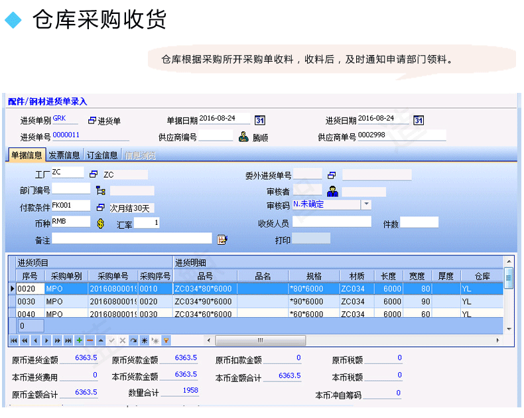The height and width of the screenshot is (418, 524).
Task: Switch to 发票信息 tab
Action: [64, 155]
